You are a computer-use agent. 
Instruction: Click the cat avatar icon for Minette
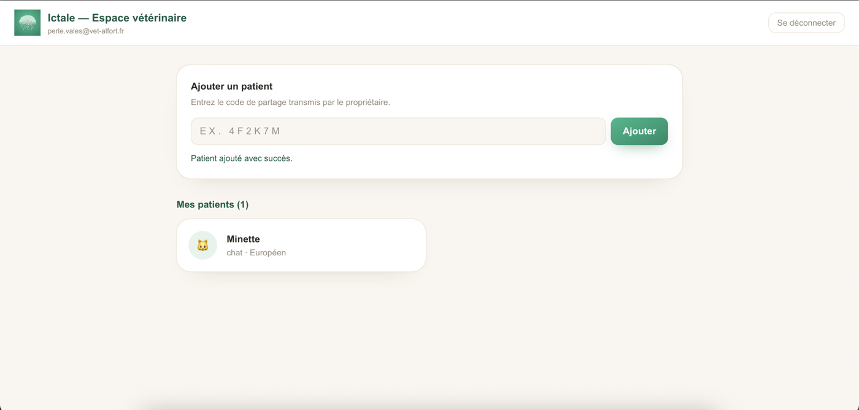(202, 246)
